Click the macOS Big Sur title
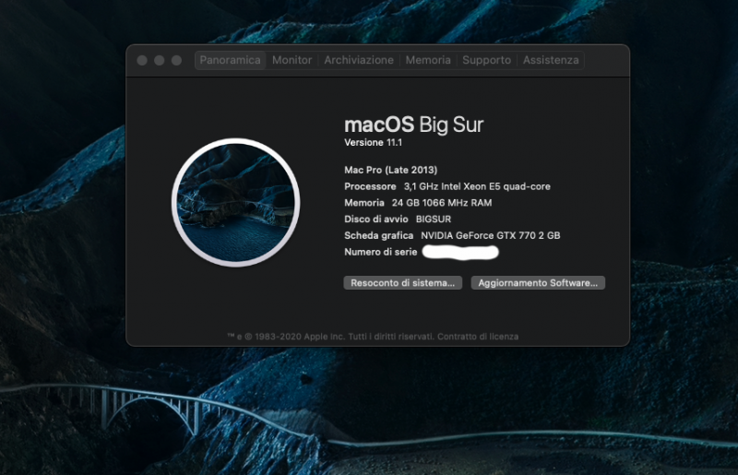The height and width of the screenshot is (475, 738). tap(413, 125)
